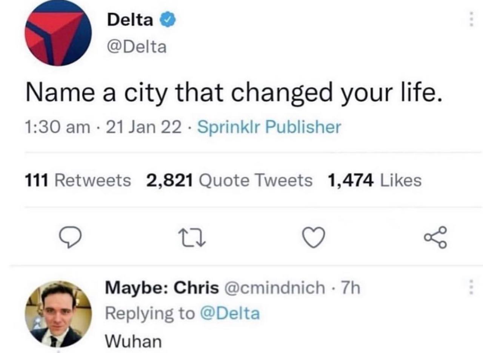483x353 pixels.
Task: Open the 'Wuhan' reply text
Action: [x=133, y=341]
